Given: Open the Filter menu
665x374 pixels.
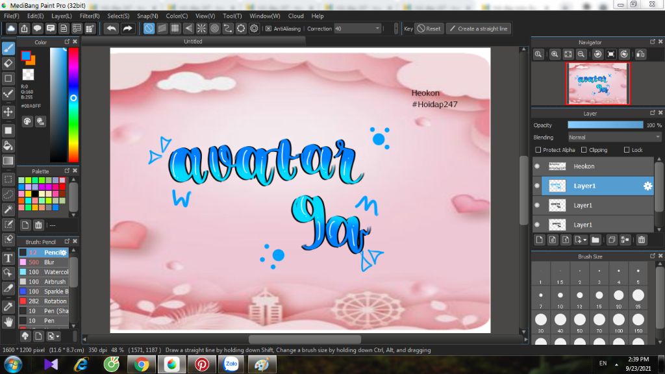Looking at the screenshot, I should point(90,16).
